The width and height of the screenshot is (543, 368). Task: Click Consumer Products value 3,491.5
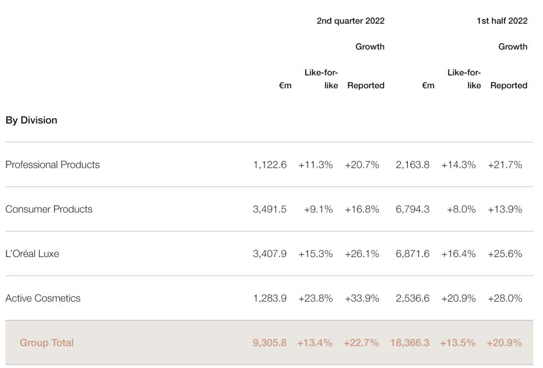pyautogui.click(x=269, y=209)
